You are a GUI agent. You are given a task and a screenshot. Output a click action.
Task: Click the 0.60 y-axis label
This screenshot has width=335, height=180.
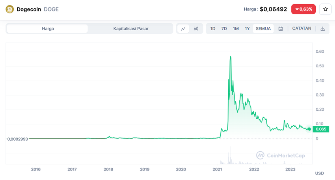[320, 52]
